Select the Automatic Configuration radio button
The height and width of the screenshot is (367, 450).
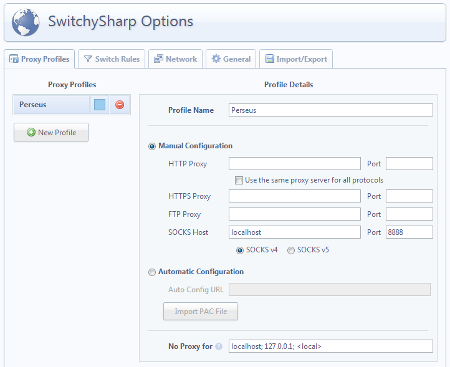(x=152, y=272)
